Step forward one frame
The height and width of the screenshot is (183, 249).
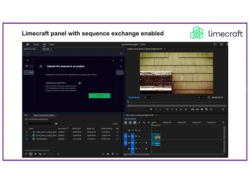(181, 109)
